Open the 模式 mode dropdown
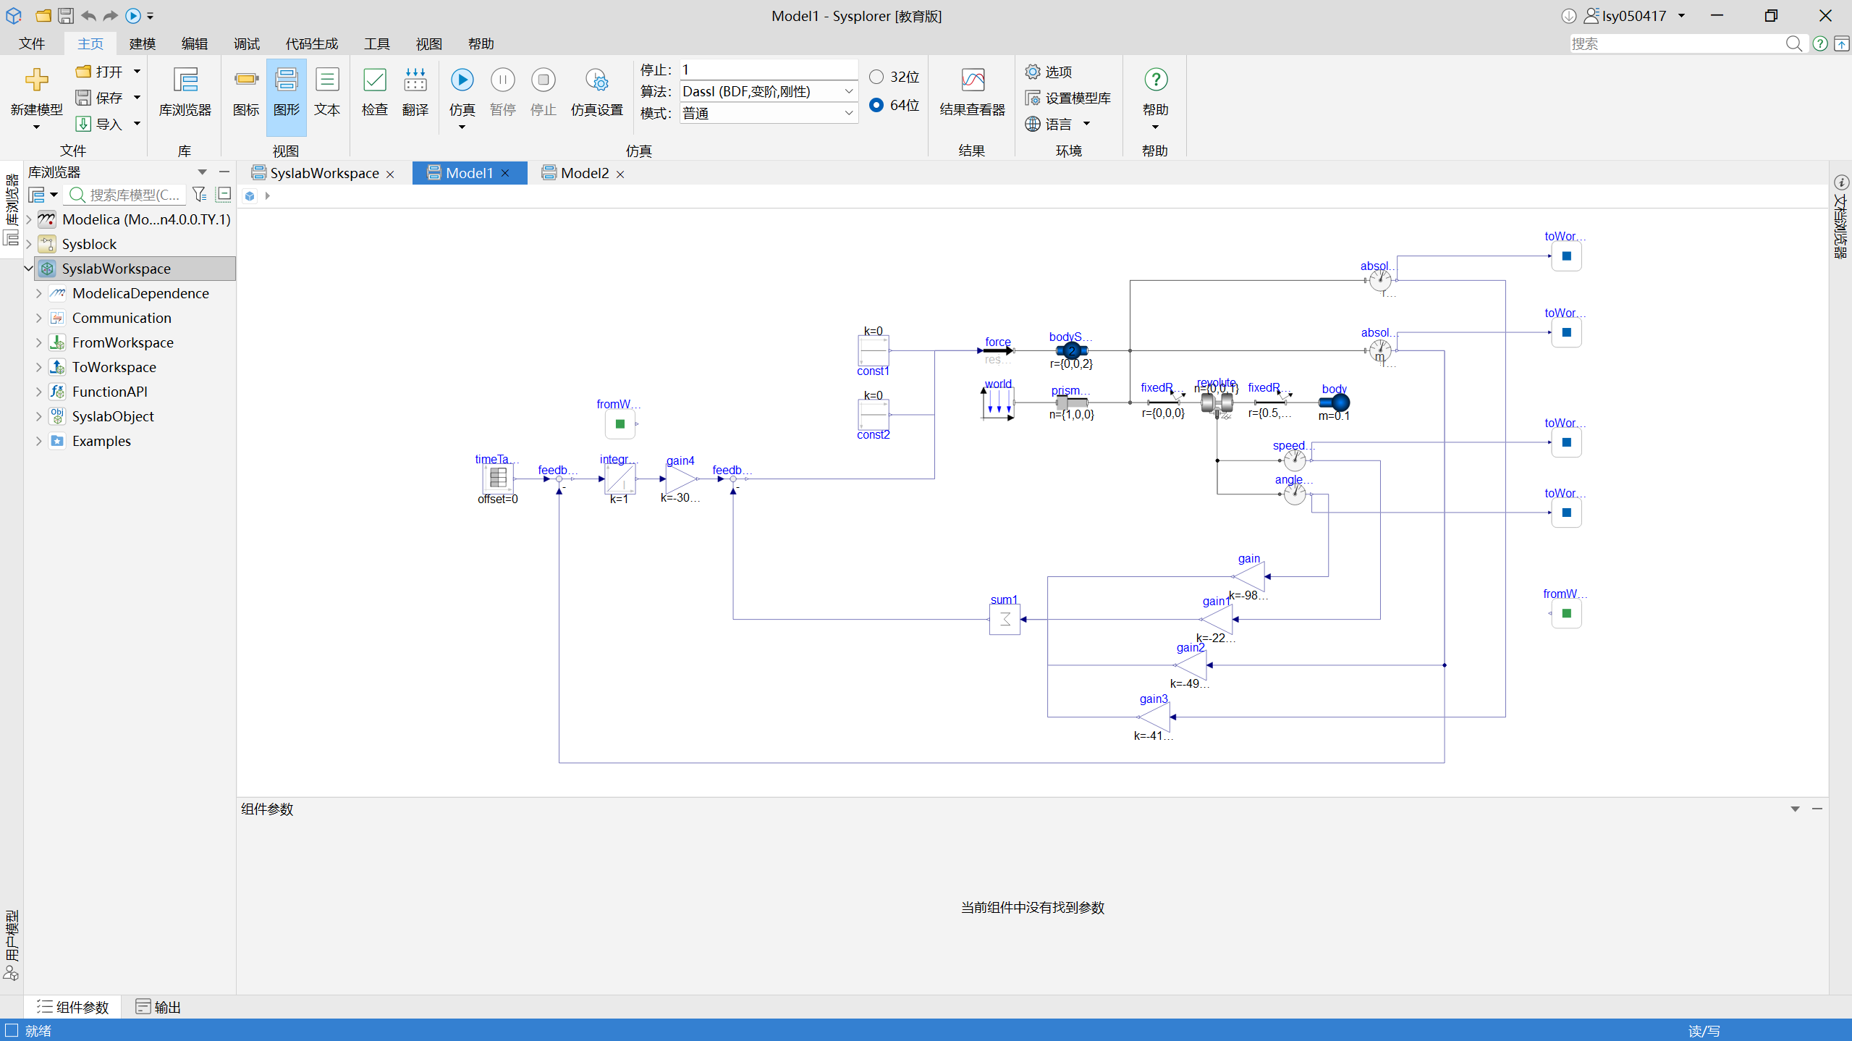This screenshot has width=1852, height=1041. (848, 113)
